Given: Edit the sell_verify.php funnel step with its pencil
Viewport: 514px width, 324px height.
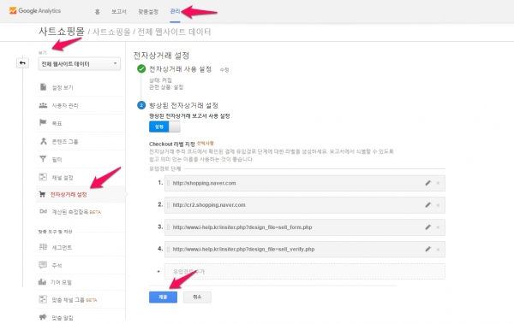Looking at the screenshot, I should point(427,249).
